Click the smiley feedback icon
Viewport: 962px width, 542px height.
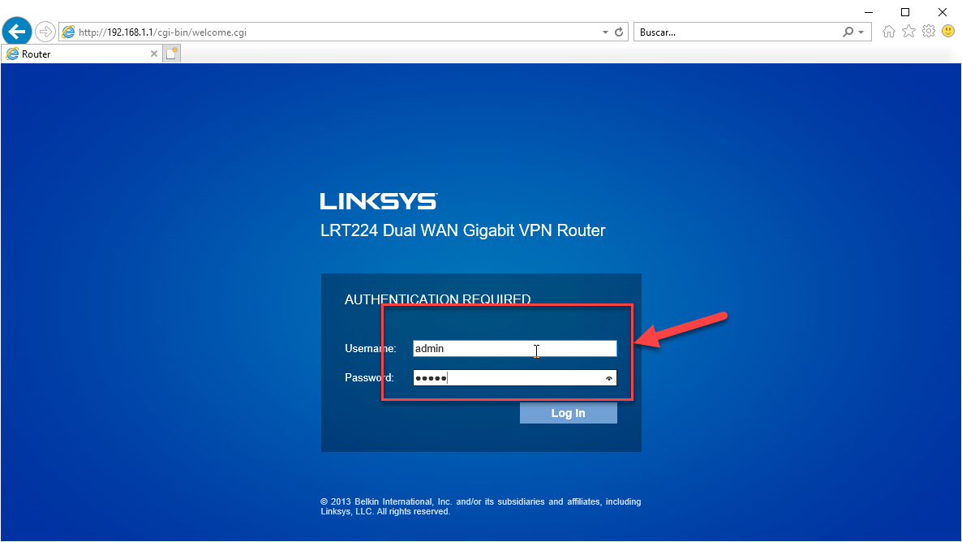[x=947, y=32]
